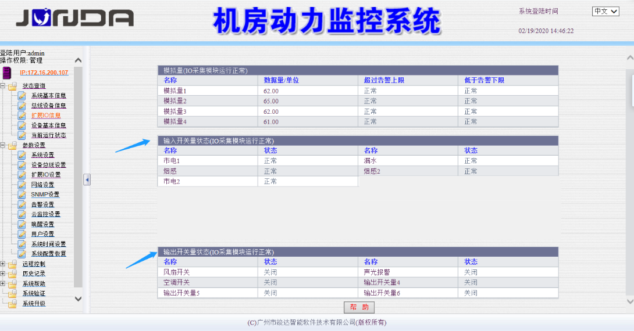Click the 漏水 input name
The image size is (634, 331).
pos(370,161)
